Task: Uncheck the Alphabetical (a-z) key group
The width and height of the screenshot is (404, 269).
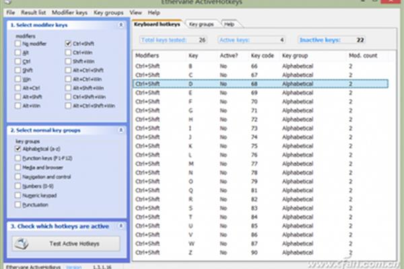Action: coord(18,149)
